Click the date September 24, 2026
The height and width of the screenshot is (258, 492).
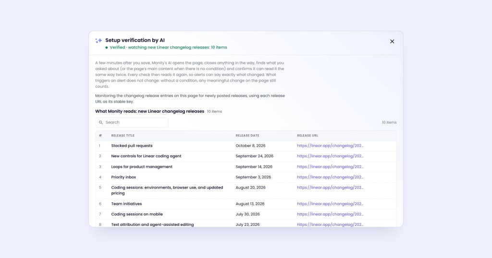(x=255, y=156)
